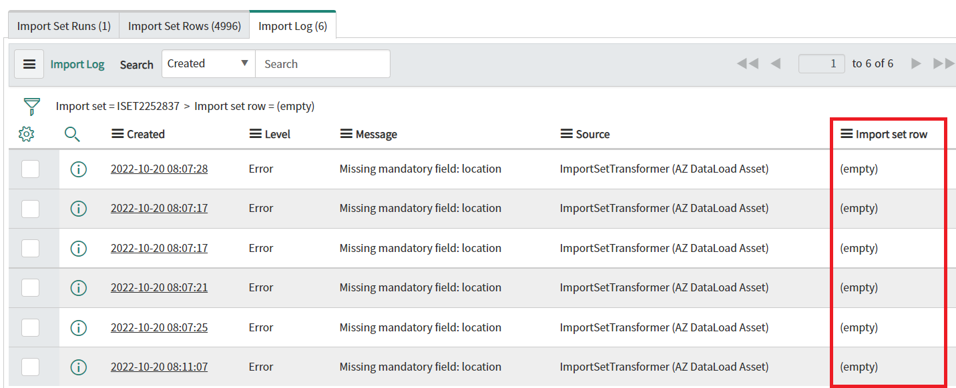This screenshot has height=388, width=956.
Task: Switch to the Import Set Rows tab
Action: (x=184, y=25)
